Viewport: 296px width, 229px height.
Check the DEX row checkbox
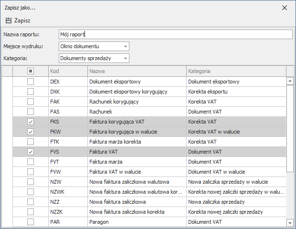point(31,82)
